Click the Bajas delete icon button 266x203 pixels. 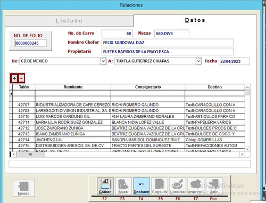tap(123, 186)
